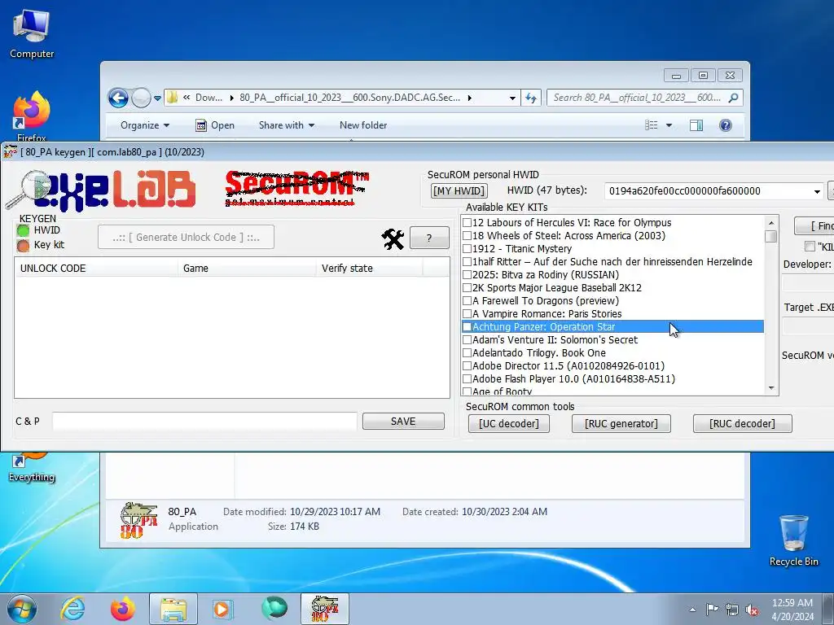Viewport: 834px width, 625px height.
Task: Click Game column header
Action: [247, 269]
